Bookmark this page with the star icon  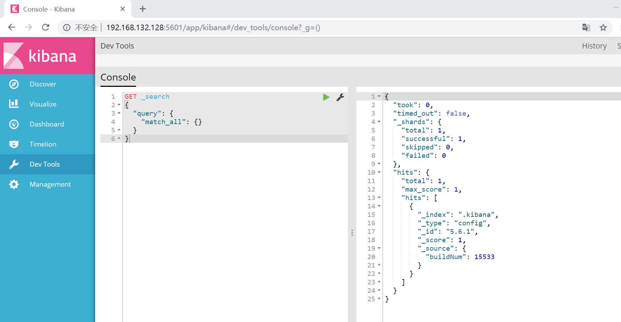[x=603, y=27]
